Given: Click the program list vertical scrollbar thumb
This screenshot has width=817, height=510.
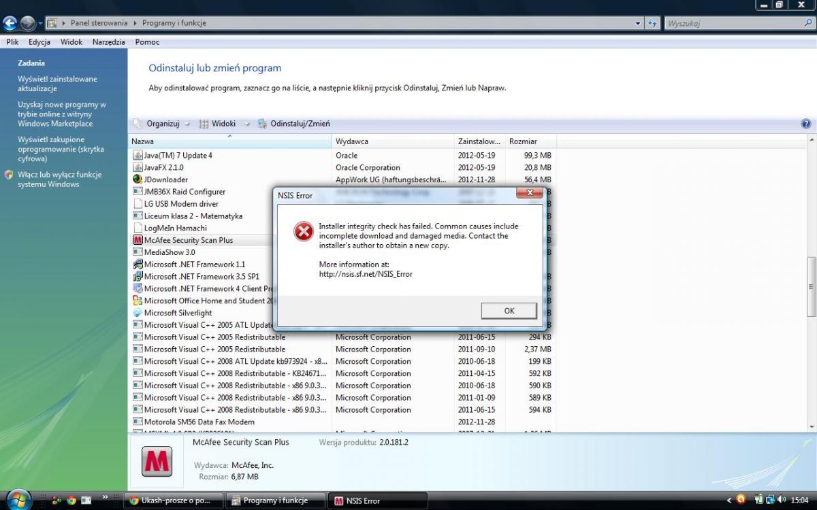Looking at the screenshot, I should click(811, 286).
